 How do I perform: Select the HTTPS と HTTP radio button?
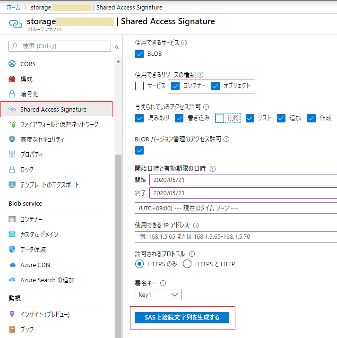point(187,264)
